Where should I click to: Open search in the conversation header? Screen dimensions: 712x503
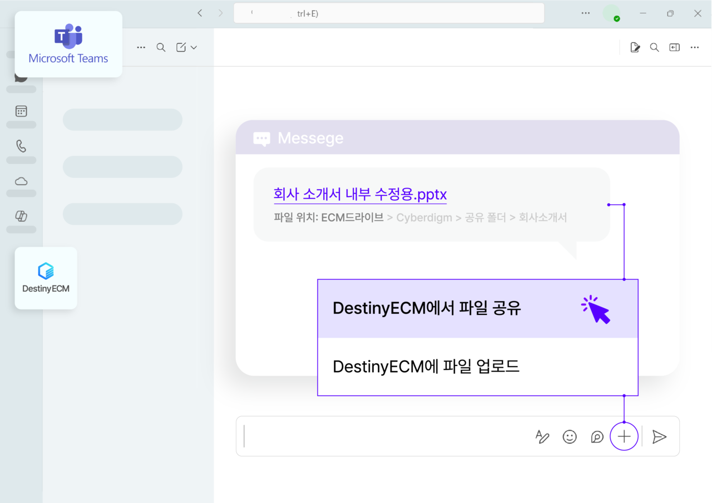coord(654,47)
